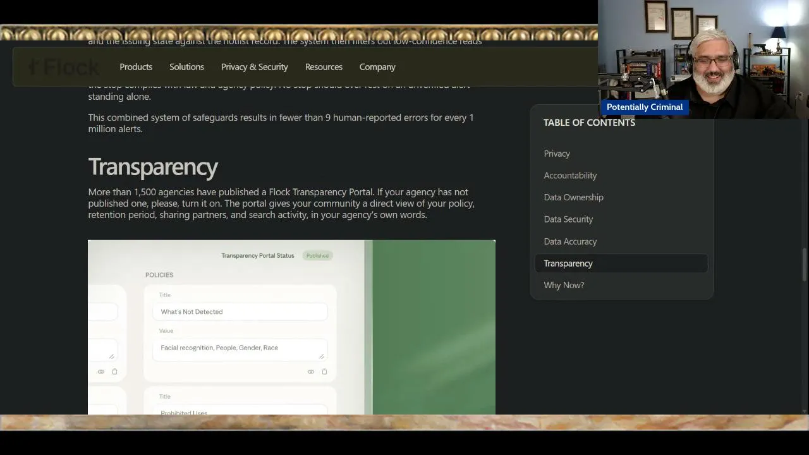This screenshot has height=455, width=809.
Task: Click the Title field reading What's Not Detected
Action: (x=240, y=312)
